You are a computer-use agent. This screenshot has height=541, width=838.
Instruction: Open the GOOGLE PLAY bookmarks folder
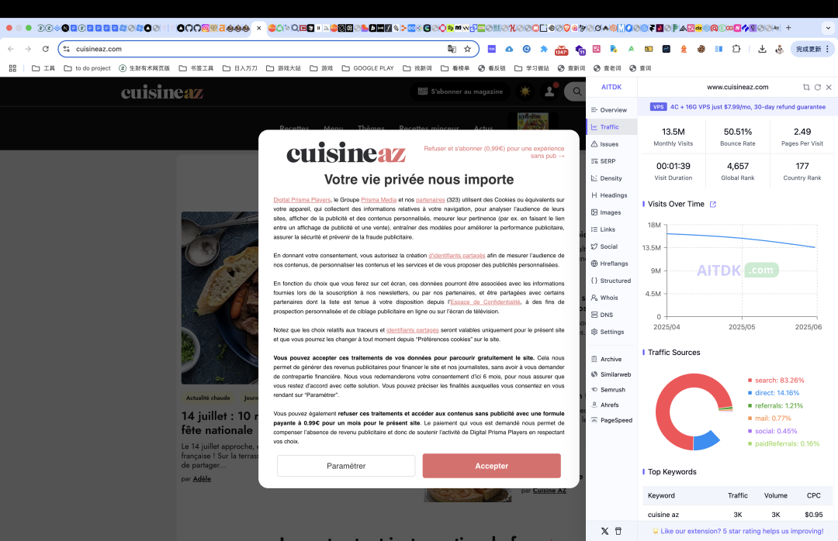(368, 68)
